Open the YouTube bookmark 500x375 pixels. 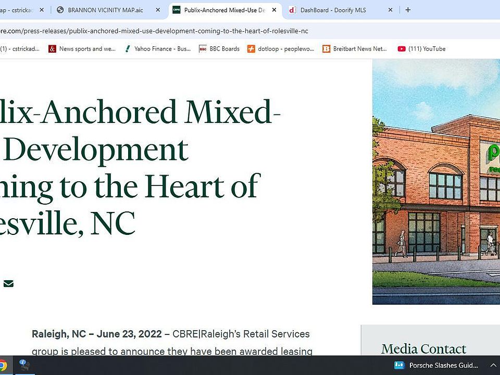click(422, 49)
